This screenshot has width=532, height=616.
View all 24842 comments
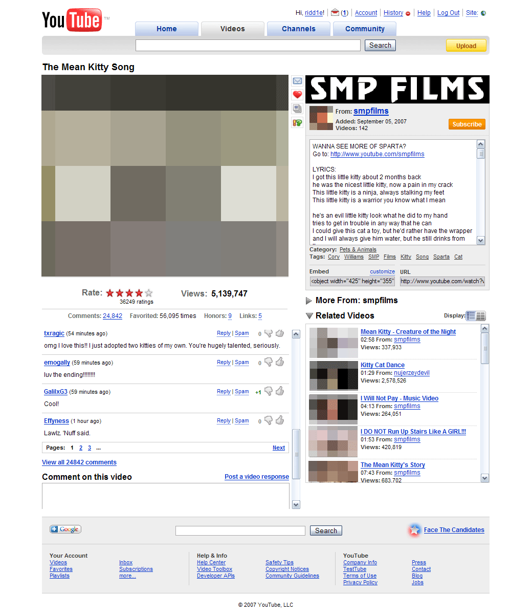click(x=79, y=462)
